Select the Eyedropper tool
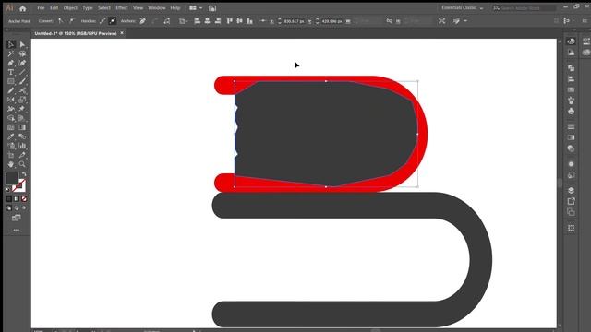The height and width of the screenshot is (332, 591). click(10, 136)
